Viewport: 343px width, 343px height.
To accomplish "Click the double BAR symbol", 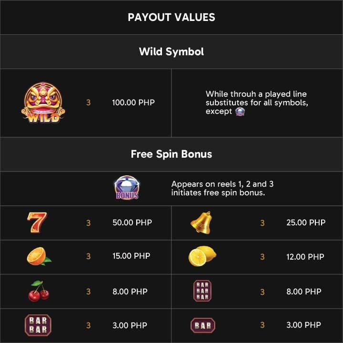I will pos(38,325).
